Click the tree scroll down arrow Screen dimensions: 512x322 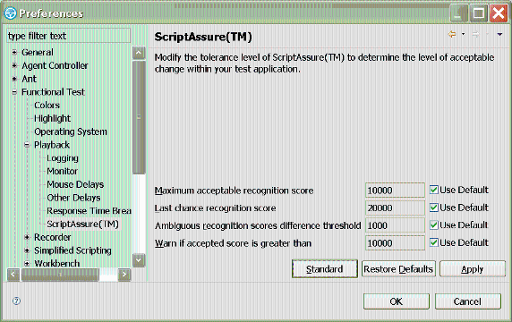(139, 260)
